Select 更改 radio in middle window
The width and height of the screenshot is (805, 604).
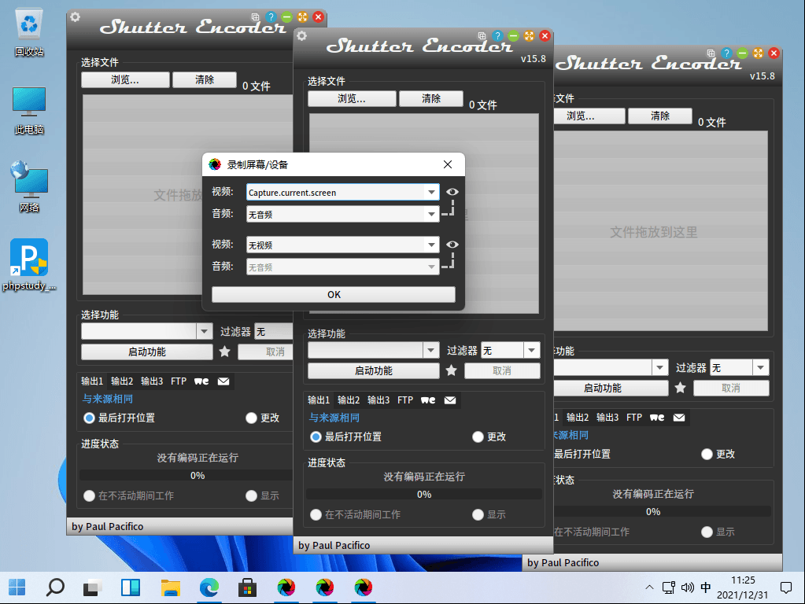(478, 436)
